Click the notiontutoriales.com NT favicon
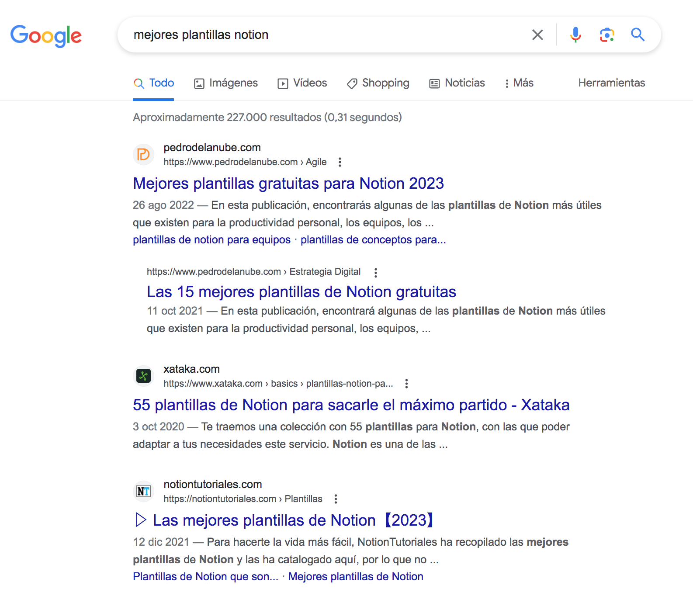This screenshot has width=693, height=596. point(143,491)
